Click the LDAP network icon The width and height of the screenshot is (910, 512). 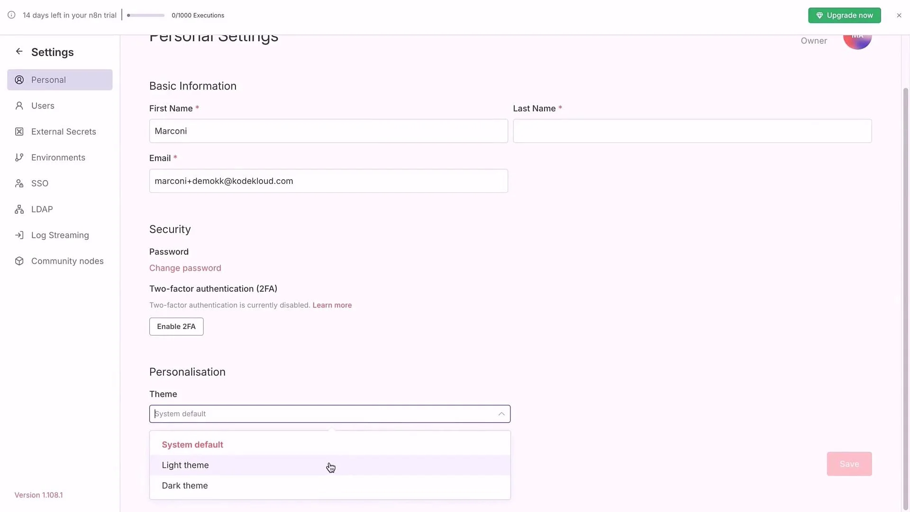(x=19, y=209)
